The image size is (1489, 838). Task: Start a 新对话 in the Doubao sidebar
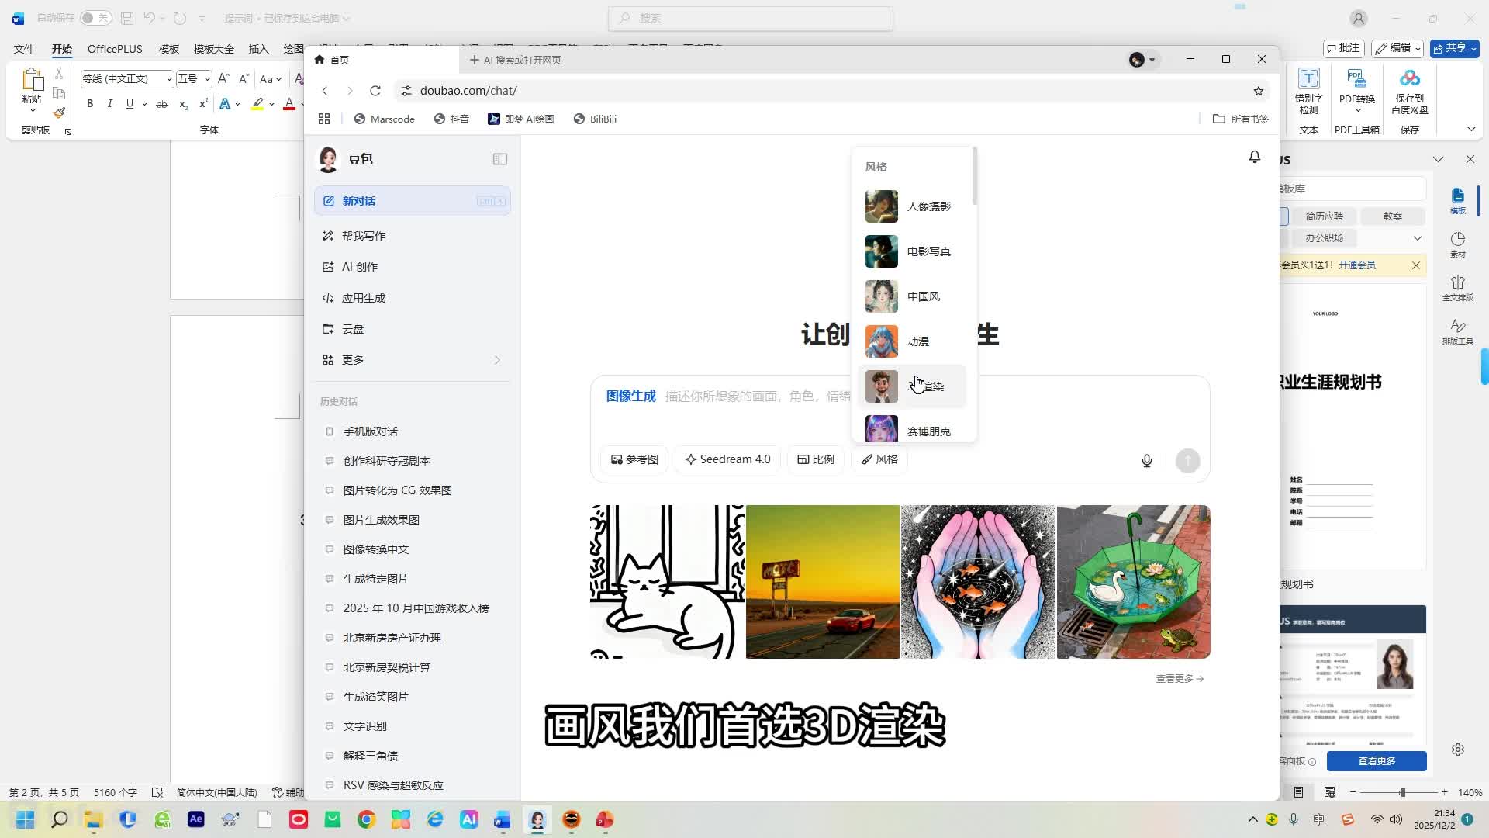(358, 201)
